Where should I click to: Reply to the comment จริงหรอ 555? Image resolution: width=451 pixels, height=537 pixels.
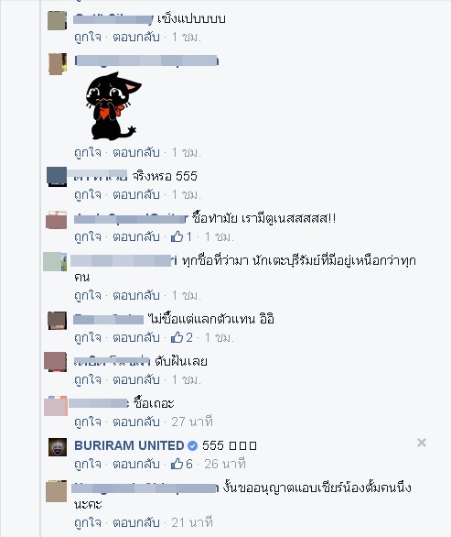coord(136,194)
